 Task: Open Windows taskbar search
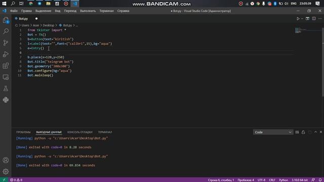pos(13,4)
